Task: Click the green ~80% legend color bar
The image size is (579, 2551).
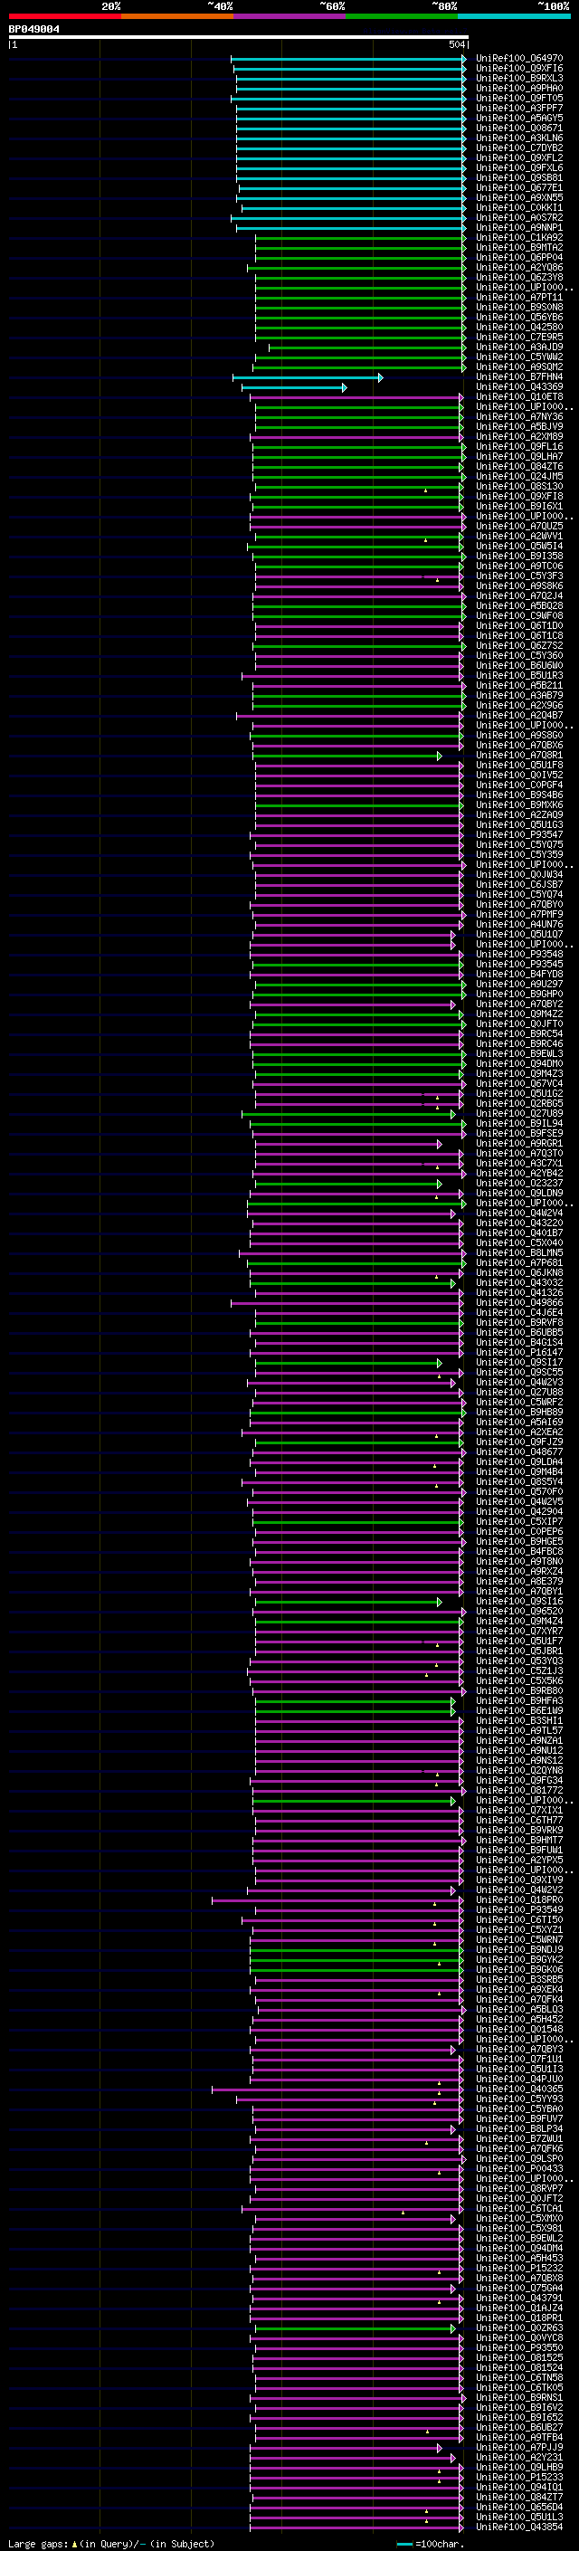Action: [x=402, y=16]
